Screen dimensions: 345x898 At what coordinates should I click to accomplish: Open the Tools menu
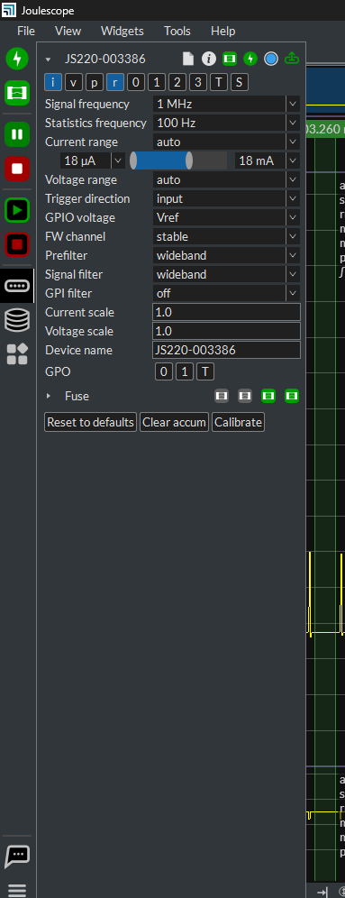tap(177, 31)
